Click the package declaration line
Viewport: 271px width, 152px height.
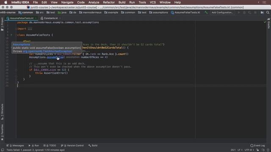(x=58, y=22)
